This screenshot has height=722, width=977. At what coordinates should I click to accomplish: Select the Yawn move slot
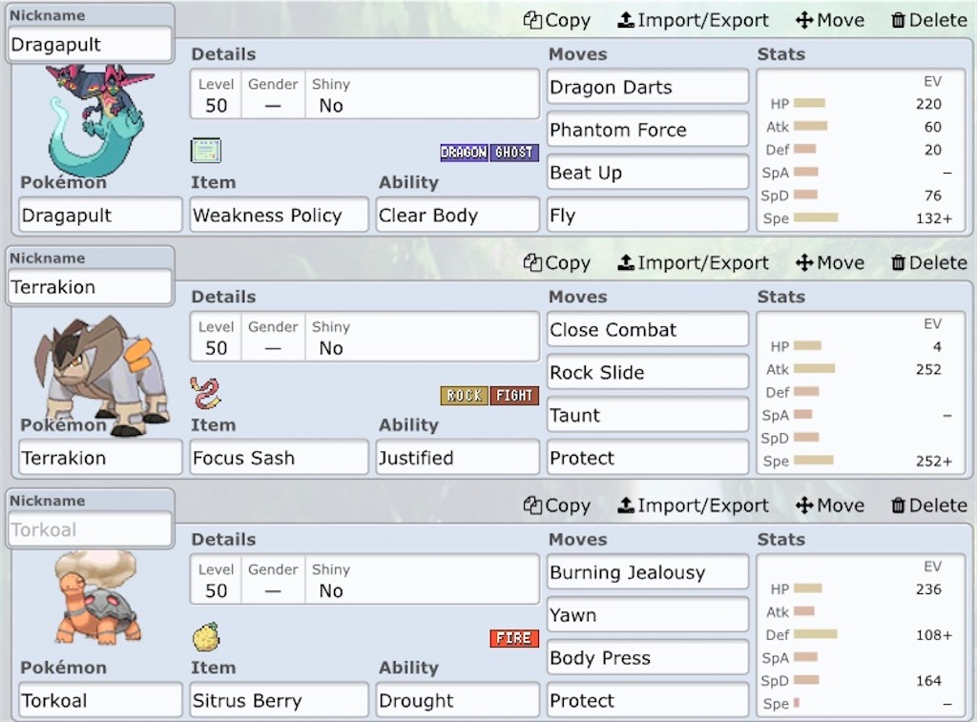[x=648, y=615]
